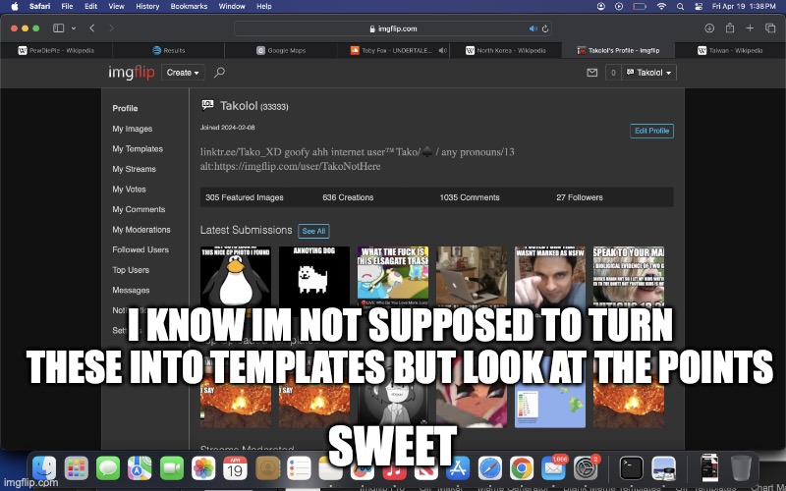Click the Share icon in Safari toolbar
The height and width of the screenshot is (491, 786).
click(x=730, y=28)
